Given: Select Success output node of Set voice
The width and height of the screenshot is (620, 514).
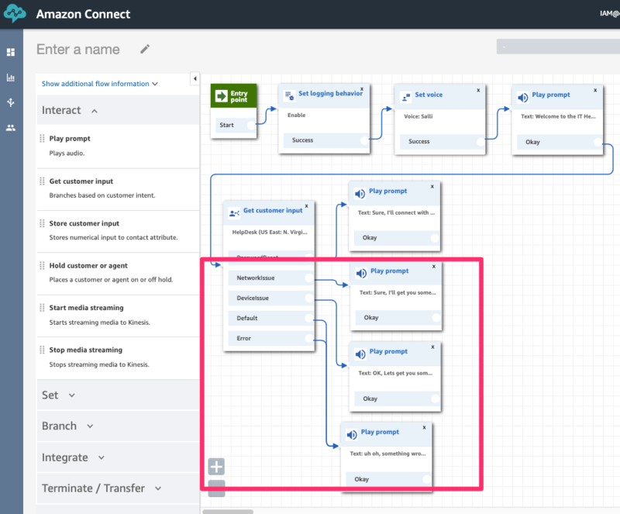Looking at the screenshot, I should (480, 141).
